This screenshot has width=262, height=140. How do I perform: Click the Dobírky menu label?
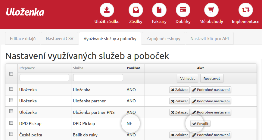pyautogui.click(x=183, y=22)
